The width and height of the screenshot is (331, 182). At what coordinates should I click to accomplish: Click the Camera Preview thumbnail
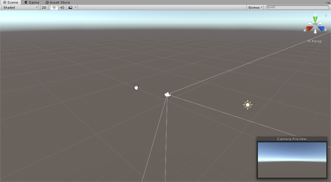click(x=292, y=160)
